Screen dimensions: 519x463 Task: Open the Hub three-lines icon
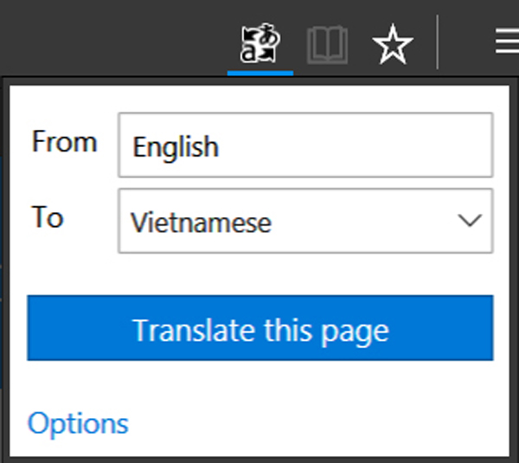508,43
